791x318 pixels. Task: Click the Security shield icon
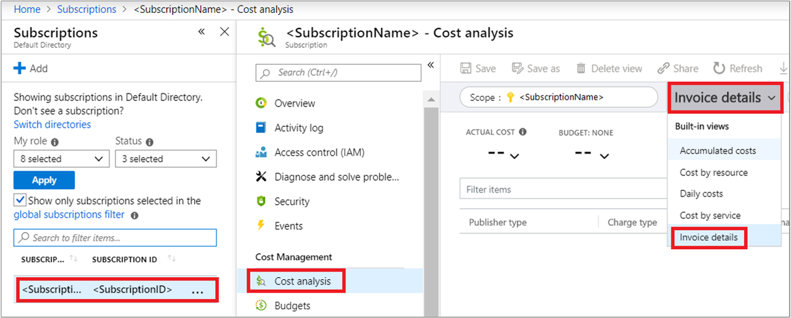260,201
